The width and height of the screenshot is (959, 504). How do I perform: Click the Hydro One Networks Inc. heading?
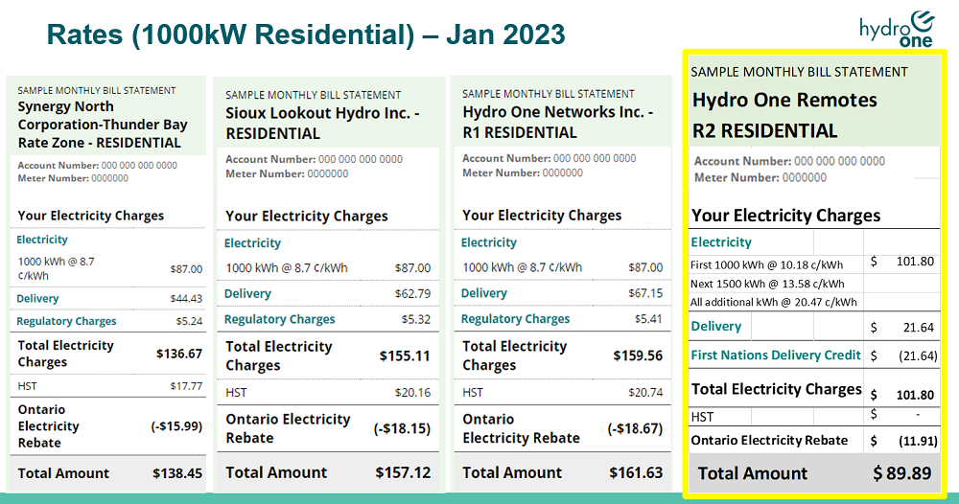click(557, 122)
